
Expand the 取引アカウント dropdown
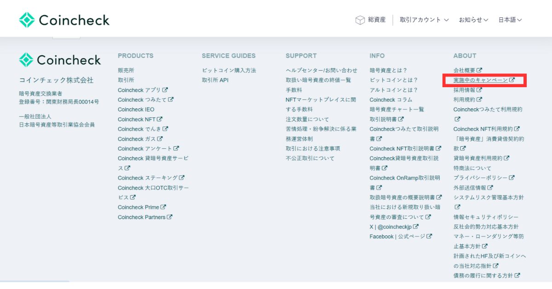[424, 20]
